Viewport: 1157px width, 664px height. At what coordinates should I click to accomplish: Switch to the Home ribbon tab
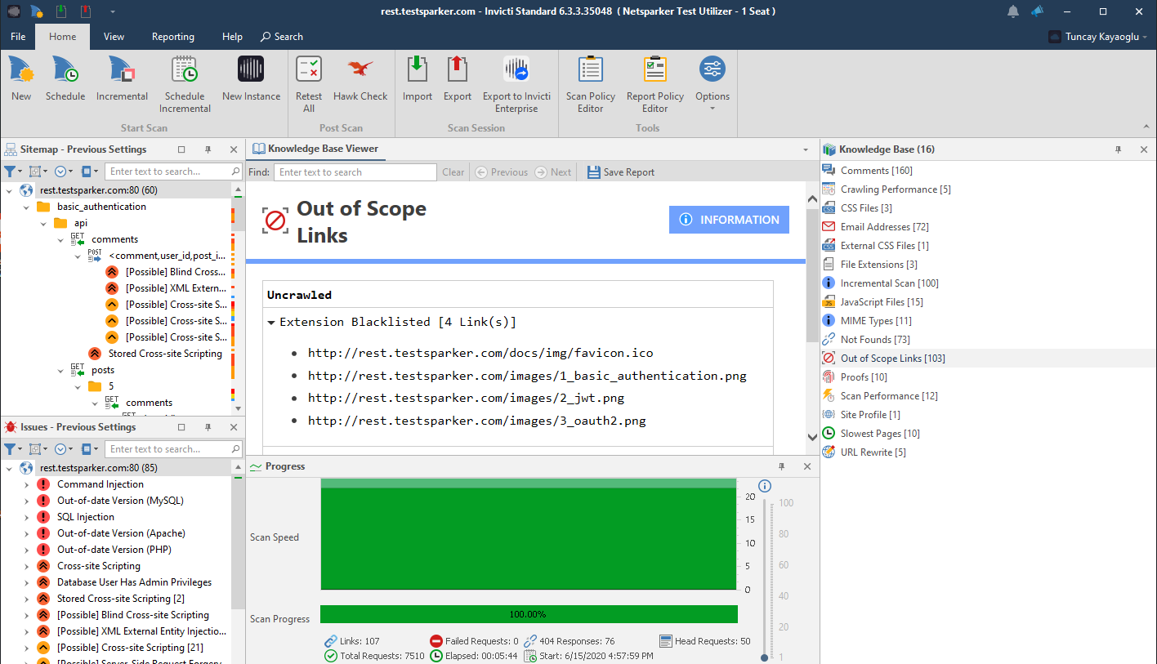point(62,37)
